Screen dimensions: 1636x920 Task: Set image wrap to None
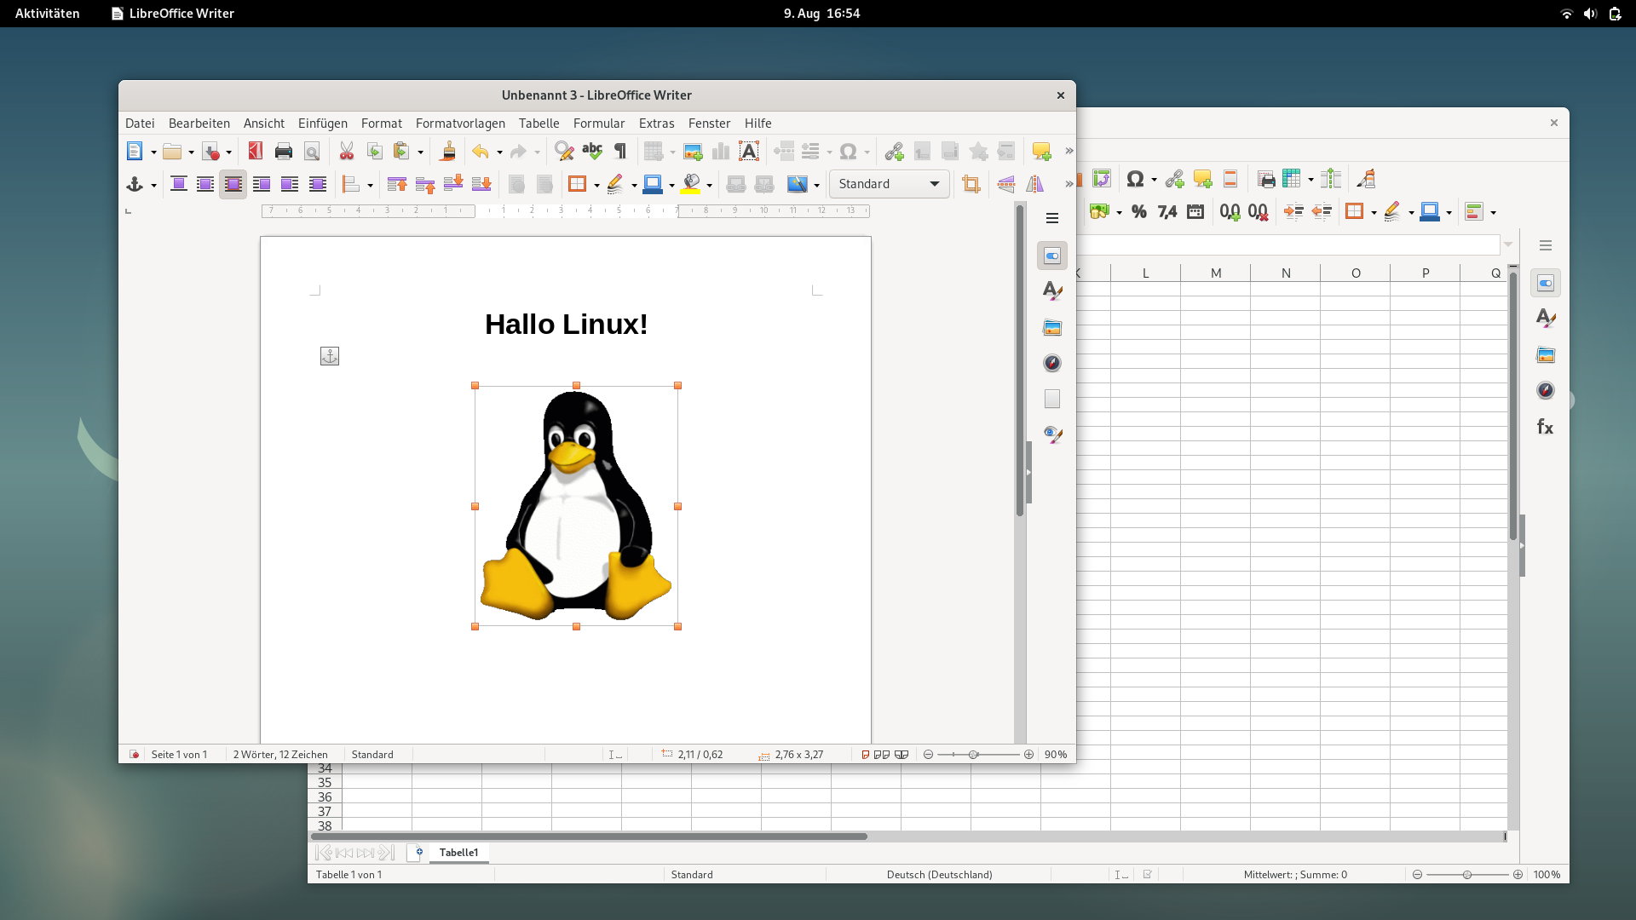179,184
